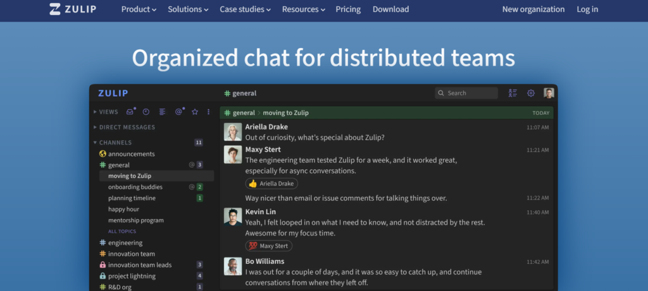Click the pink lock icon of innovation team leads
The height and width of the screenshot is (291, 648).
103,264
